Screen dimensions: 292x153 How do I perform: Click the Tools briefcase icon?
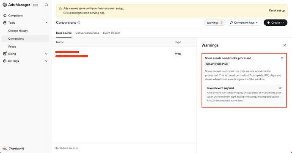click(5, 23)
